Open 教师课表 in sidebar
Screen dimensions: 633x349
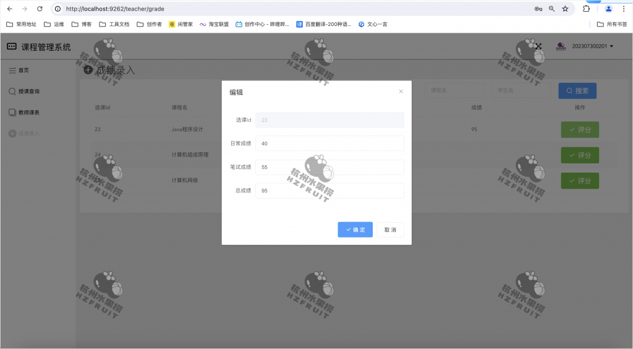tap(24, 112)
